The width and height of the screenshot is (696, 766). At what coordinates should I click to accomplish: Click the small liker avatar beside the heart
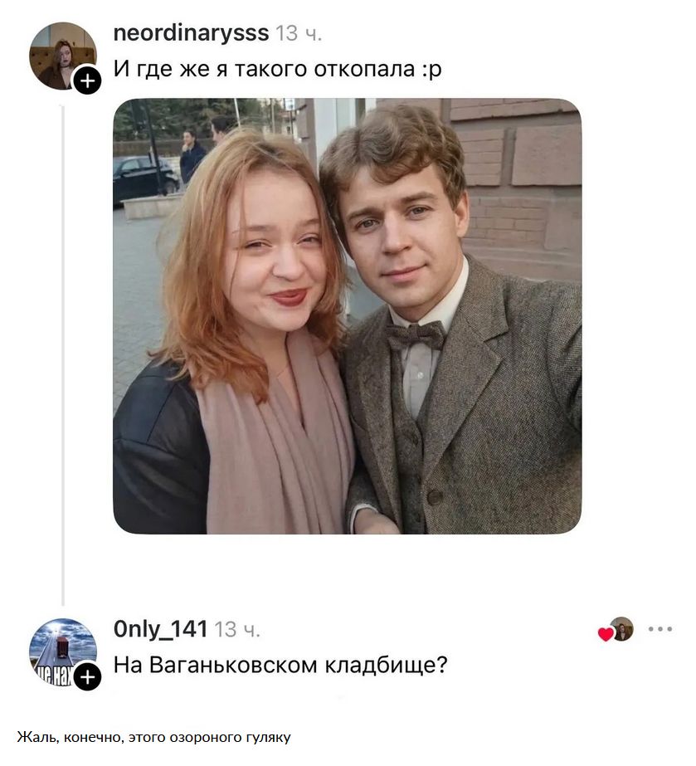pyautogui.click(x=622, y=629)
